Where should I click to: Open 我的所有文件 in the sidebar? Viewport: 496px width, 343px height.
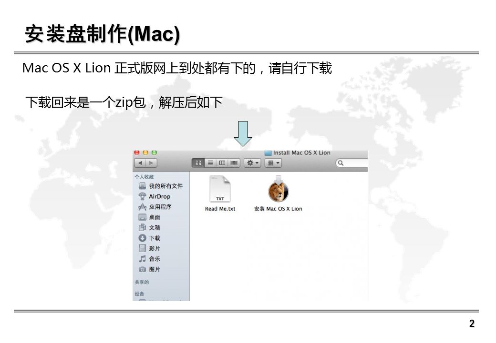point(161,186)
